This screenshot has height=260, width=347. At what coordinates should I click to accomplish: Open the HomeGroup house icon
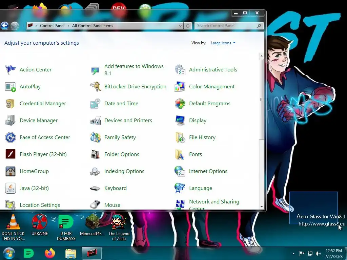coord(11,171)
